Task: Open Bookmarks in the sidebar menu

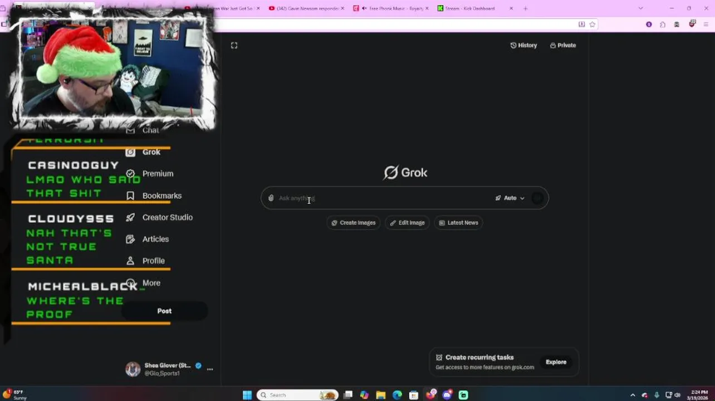Action: point(161,196)
